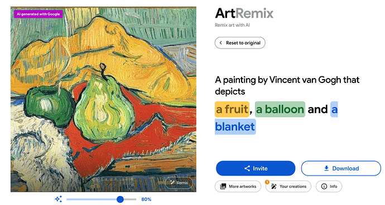The image size is (385, 205).
Task: Open More artworks
Action: [238, 187]
